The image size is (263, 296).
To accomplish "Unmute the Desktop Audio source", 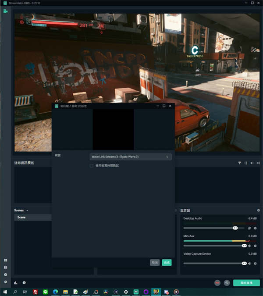I will 249,228.
